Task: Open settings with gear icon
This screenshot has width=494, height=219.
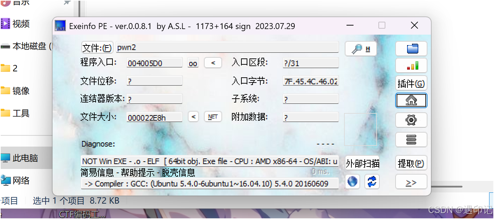Action: tap(411, 120)
